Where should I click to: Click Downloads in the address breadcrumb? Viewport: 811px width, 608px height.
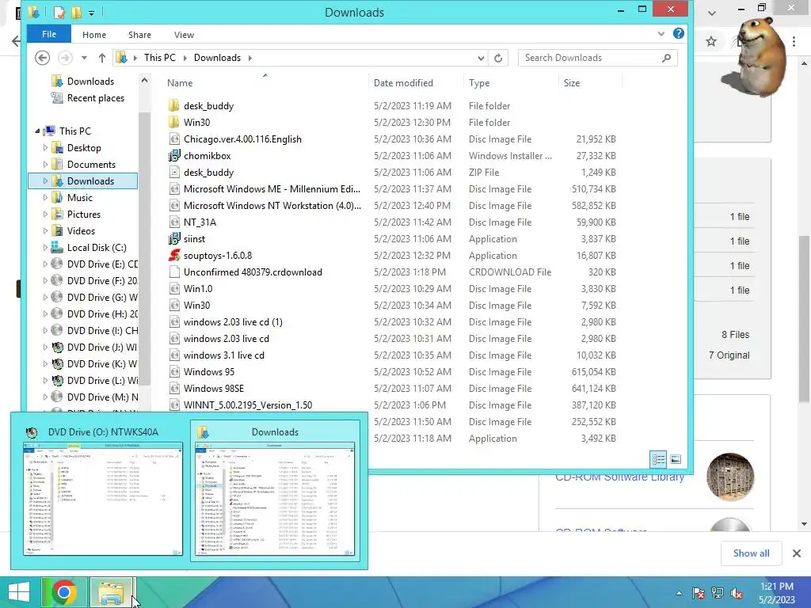217,58
